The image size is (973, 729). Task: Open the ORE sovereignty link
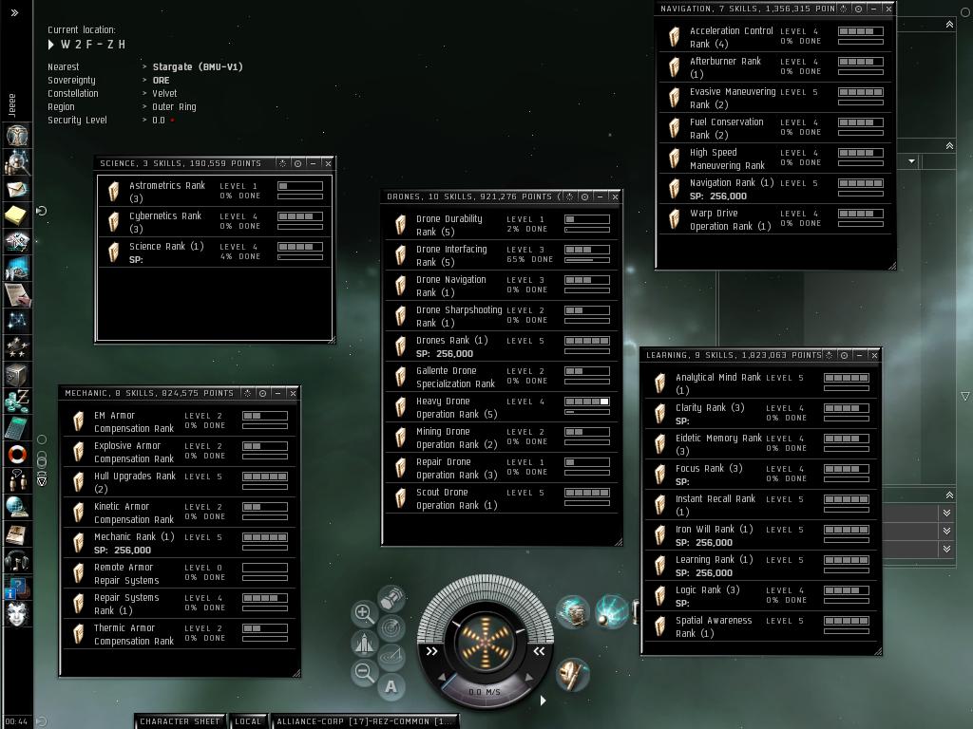click(x=161, y=81)
